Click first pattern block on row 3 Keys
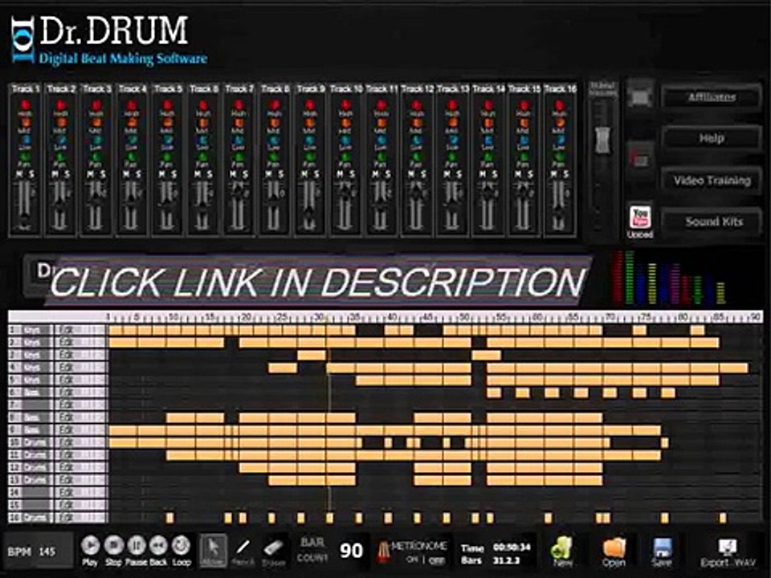Viewport: 771px width, 578px height. point(312,355)
